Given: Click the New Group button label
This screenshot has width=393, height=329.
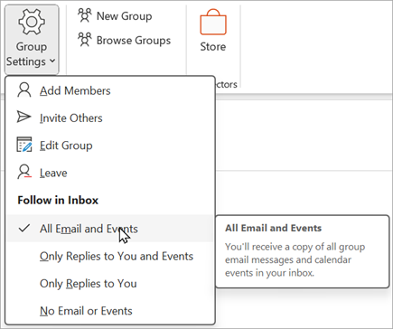Looking at the screenshot, I should click(124, 16).
